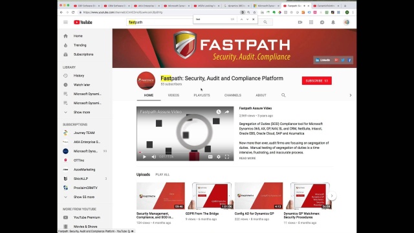The width and height of the screenshot is (414, 233).
Task: Switch to the VIDEOS channel tab
Action: pos(173,95)
